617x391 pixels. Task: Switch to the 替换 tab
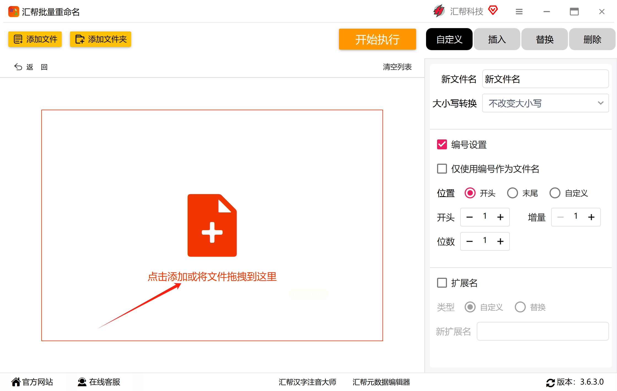544,39
